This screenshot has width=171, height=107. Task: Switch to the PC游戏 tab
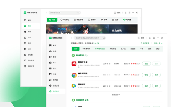click(x=64, y=20)
